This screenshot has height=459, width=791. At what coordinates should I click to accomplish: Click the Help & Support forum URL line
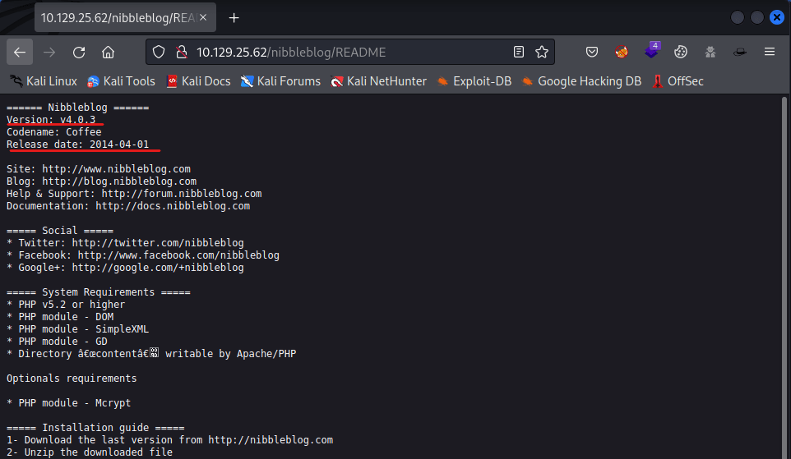click(134, 194)
